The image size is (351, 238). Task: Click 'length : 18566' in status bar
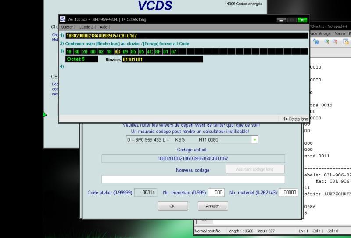[x=240, y=231]
